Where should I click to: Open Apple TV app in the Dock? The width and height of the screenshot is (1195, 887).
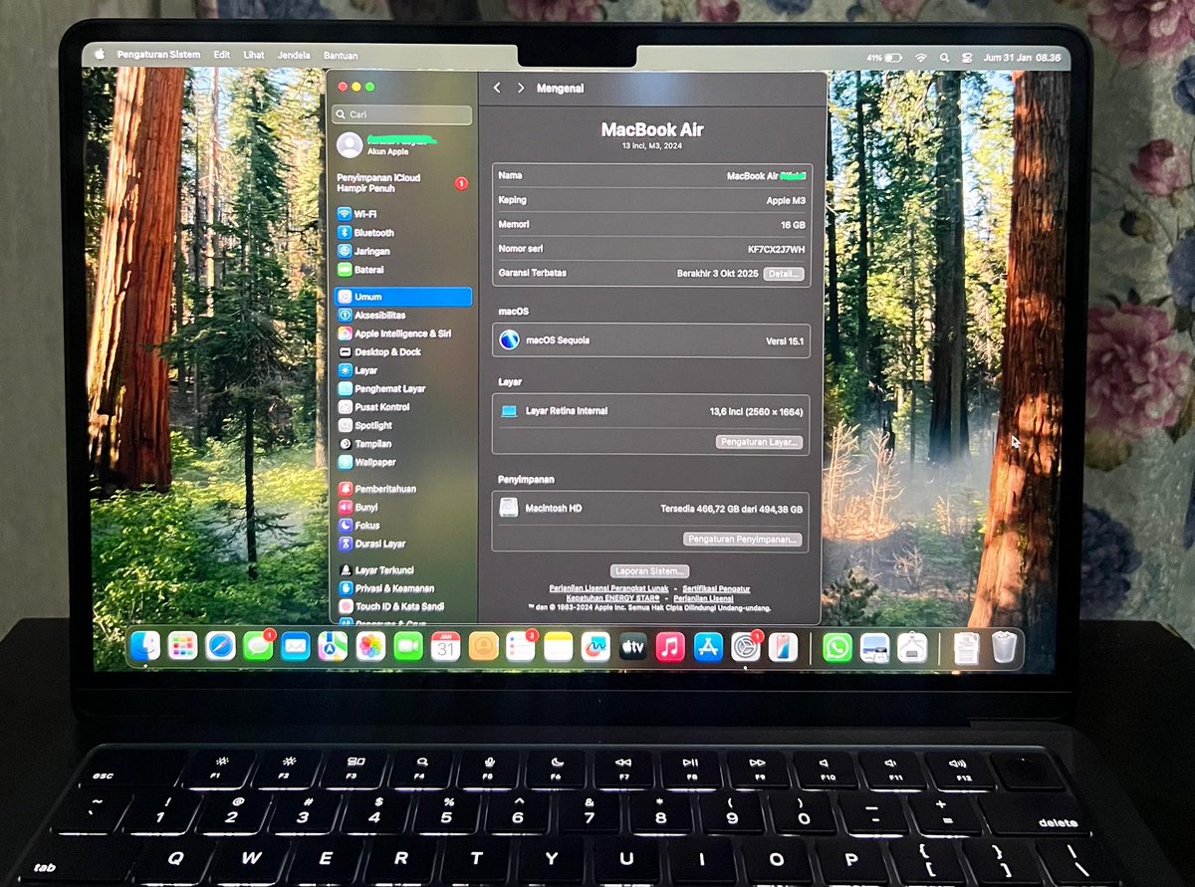pos(633,648)
